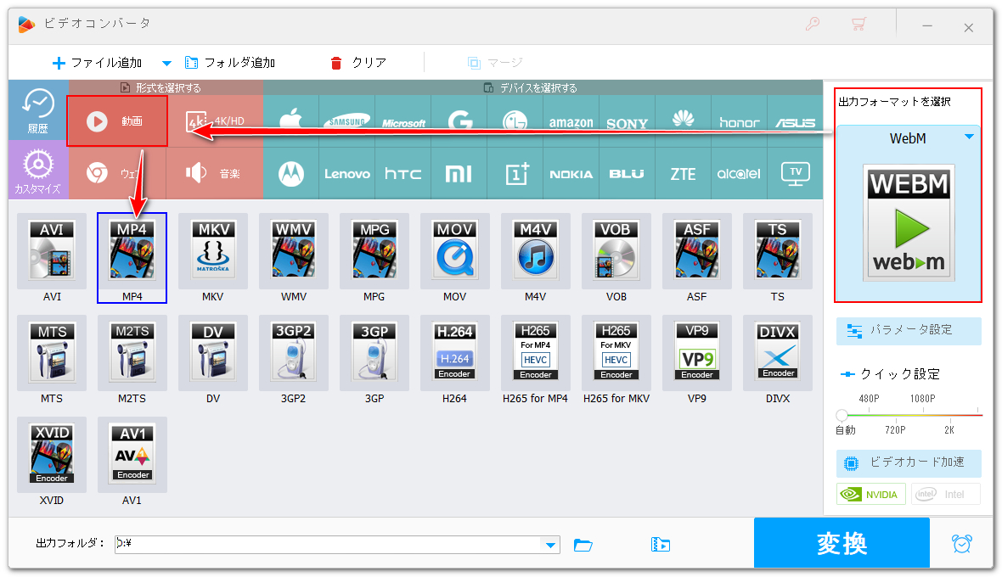This screenshot has width=1002, height=577.
Task: Pick the M4V iTunes format icon
Action: pyautogui.click(x=535, y=252)
